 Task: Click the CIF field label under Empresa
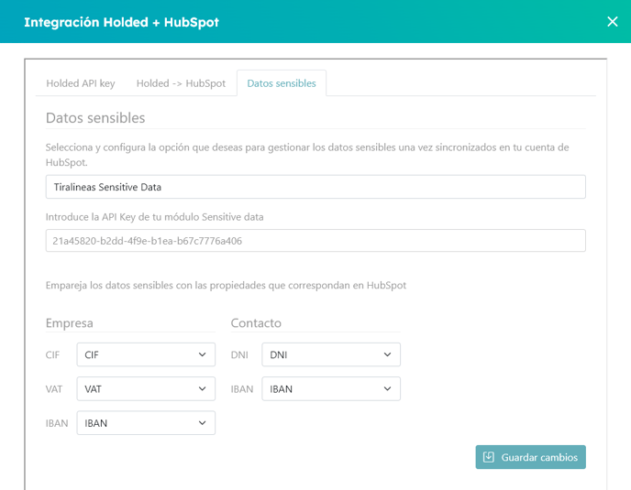click(x=52, y=355)
